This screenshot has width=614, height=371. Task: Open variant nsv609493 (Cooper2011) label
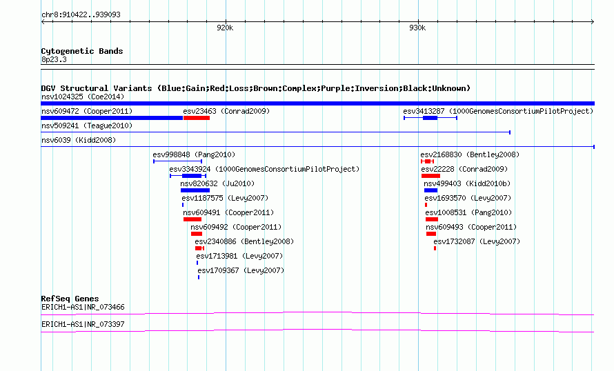(471, 227)
